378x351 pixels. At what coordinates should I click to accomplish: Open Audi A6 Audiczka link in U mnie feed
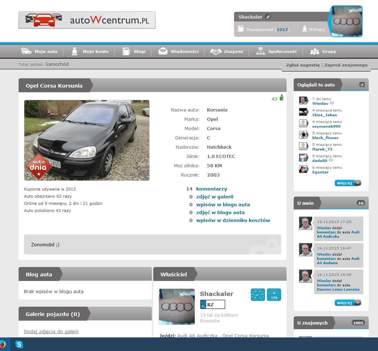coord(338,234)
